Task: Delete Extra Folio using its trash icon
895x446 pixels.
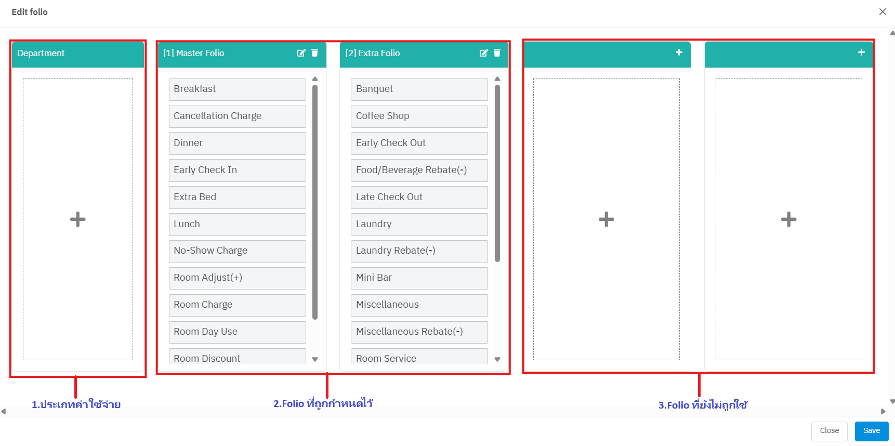Action: [x=497, y=53]
